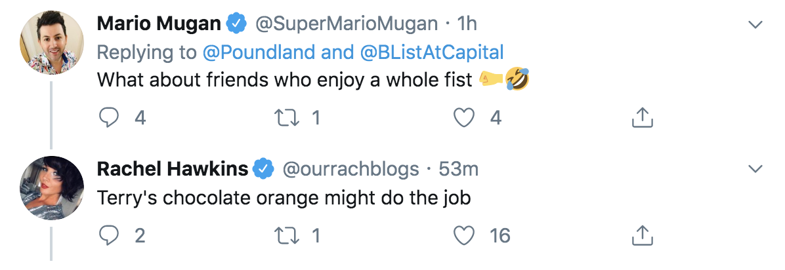Viewport: 785px width, 270px height.
Task: Reply to Mario Mugan's tweet
Action: (x=108, y=117)
